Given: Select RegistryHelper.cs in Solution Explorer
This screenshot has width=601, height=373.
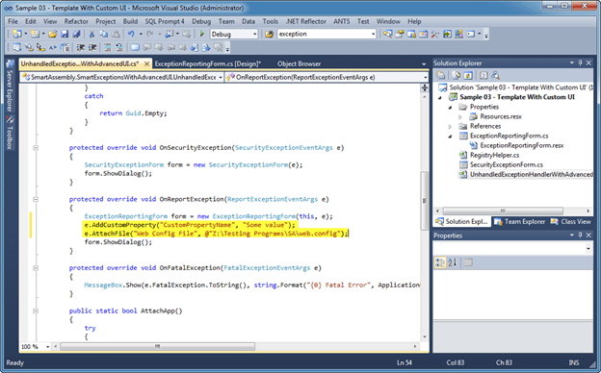Looking at the screenshot, I should click(494, 155).
